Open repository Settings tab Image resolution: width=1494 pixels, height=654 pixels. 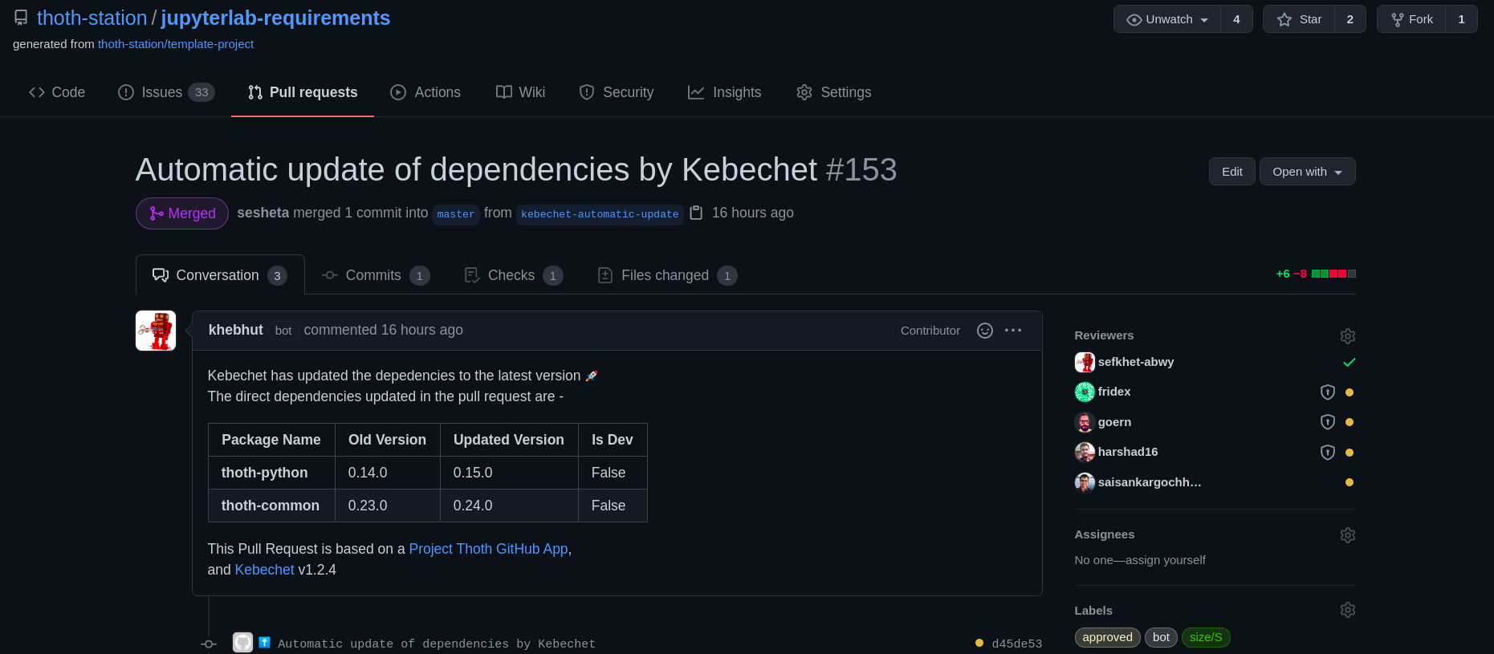[833, 92]
